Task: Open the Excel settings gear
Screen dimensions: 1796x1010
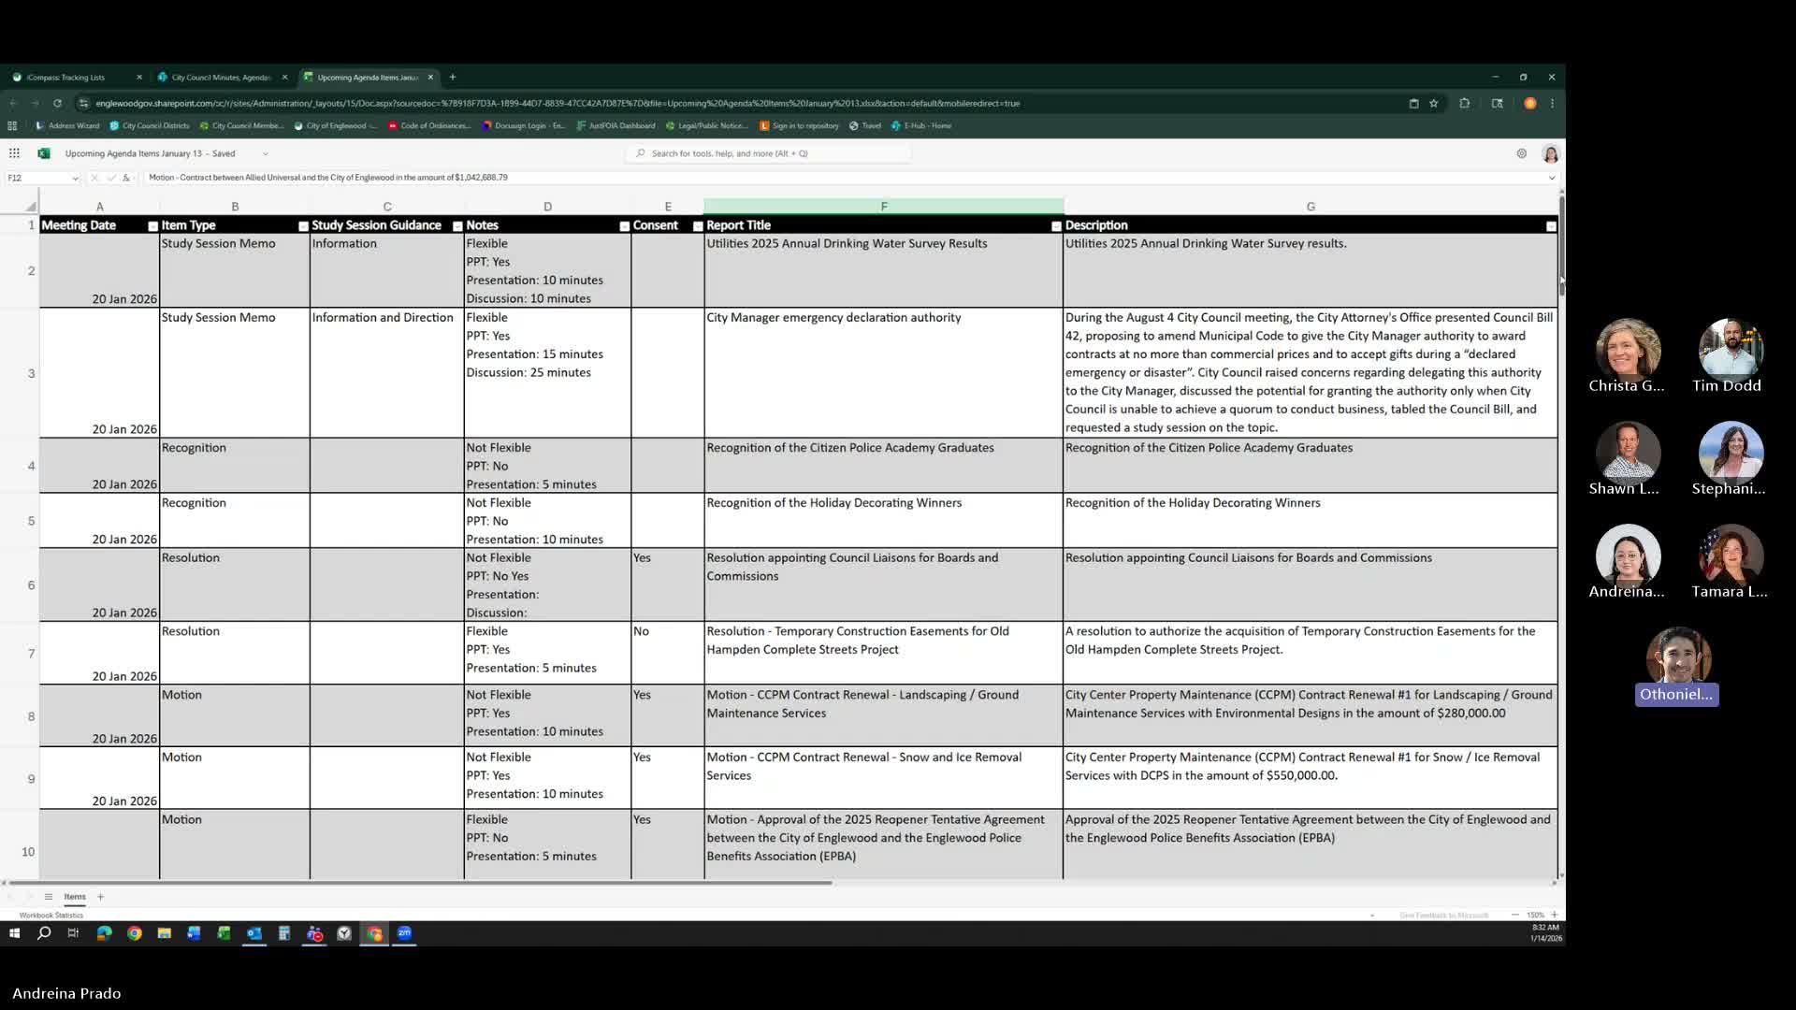Action: [1521, 153]
